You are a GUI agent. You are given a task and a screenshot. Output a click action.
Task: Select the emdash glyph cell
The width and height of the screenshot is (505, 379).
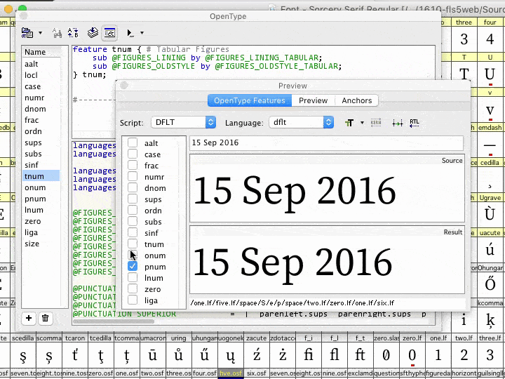click(490, 140)
